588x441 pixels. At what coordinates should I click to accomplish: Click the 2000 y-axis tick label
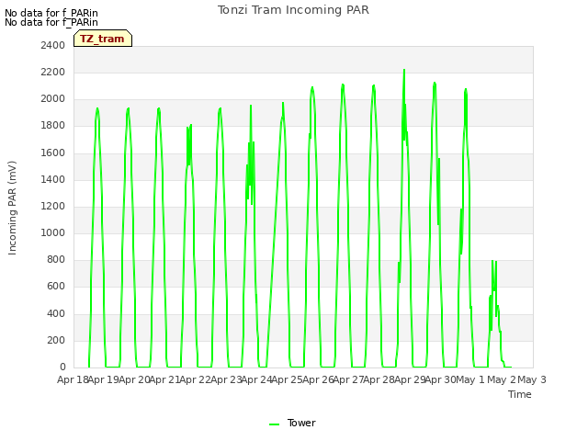pyautogui.click(x=53, y=99)
